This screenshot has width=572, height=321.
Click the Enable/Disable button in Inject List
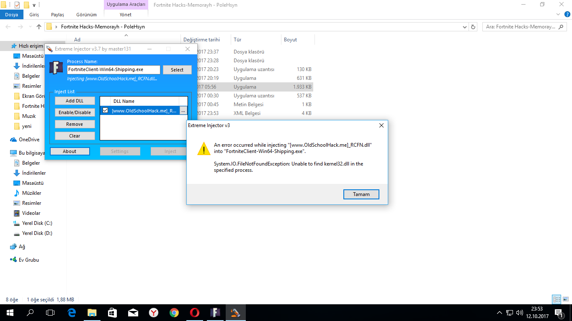pyautogui.click(x=75, y=112)
